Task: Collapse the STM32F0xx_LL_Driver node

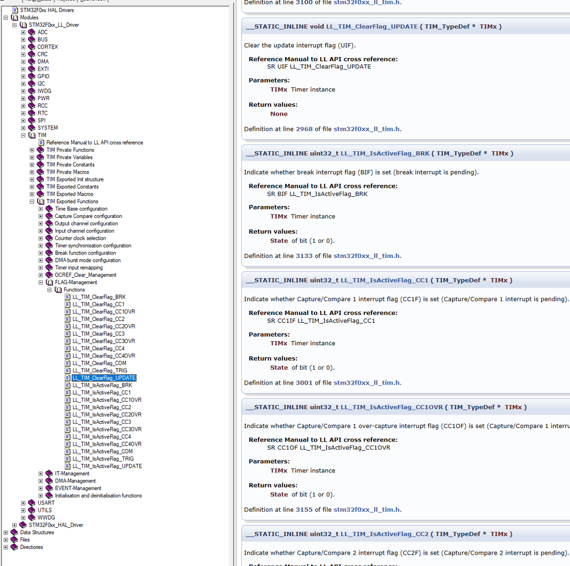Action: pyautogui.click(x=14, y=25)
